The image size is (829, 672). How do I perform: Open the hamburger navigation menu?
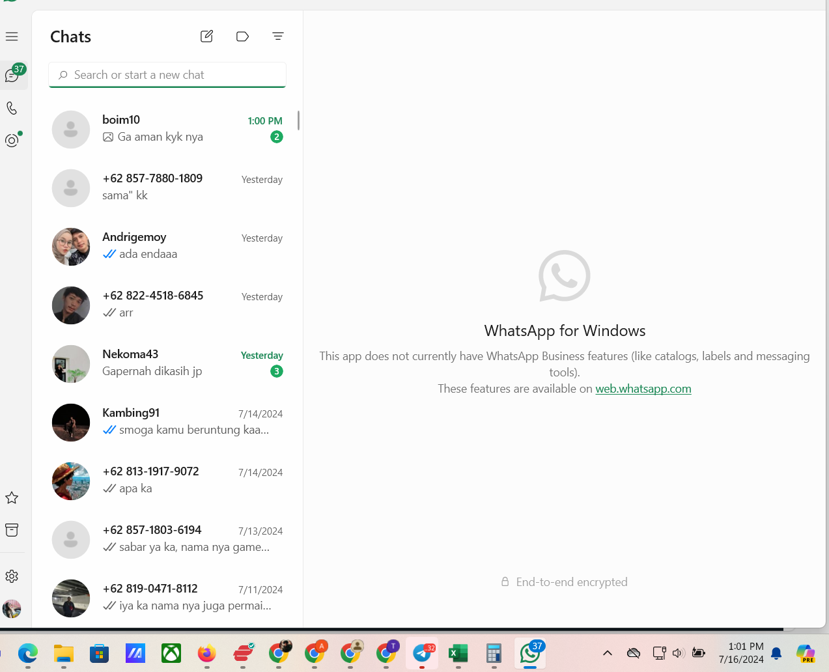pyautogui.click(x=12, y=36)
